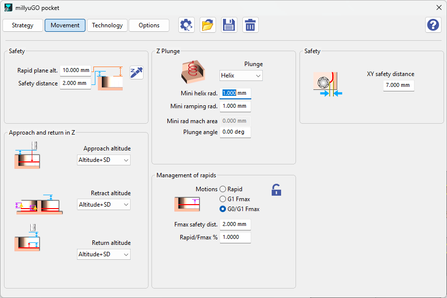This screenshot has height=298, width=447.
Task: Click the Z picker eyedropper icon
Action: 137,73
